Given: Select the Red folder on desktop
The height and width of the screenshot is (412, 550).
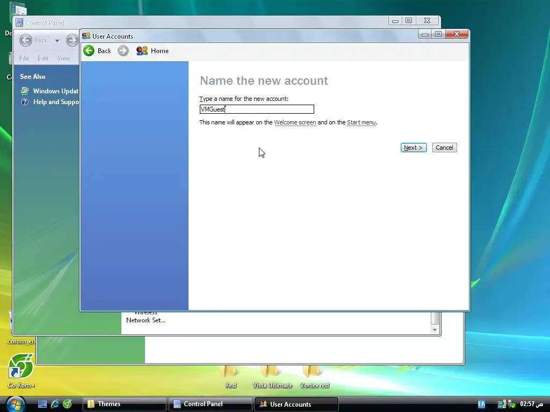Looking at the screenshot, I should point(230,377).
